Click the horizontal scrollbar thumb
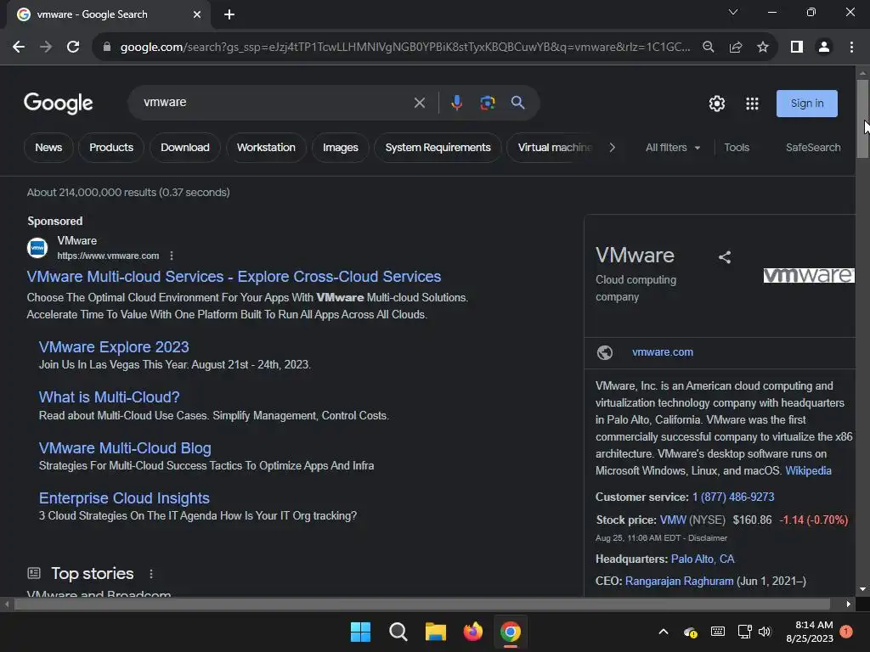 [x=421, y=604]
